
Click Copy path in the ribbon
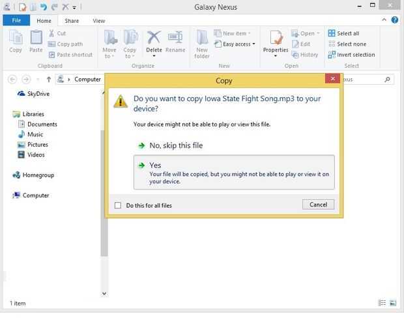point(65,44)
